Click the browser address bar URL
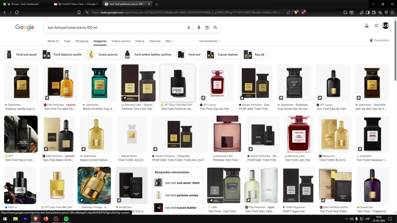Image resolution: width=397 pixels, height=223 pixels. click(x=187, y=12)
